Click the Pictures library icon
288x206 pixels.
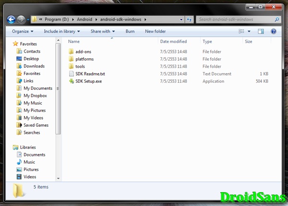[19, 169]
